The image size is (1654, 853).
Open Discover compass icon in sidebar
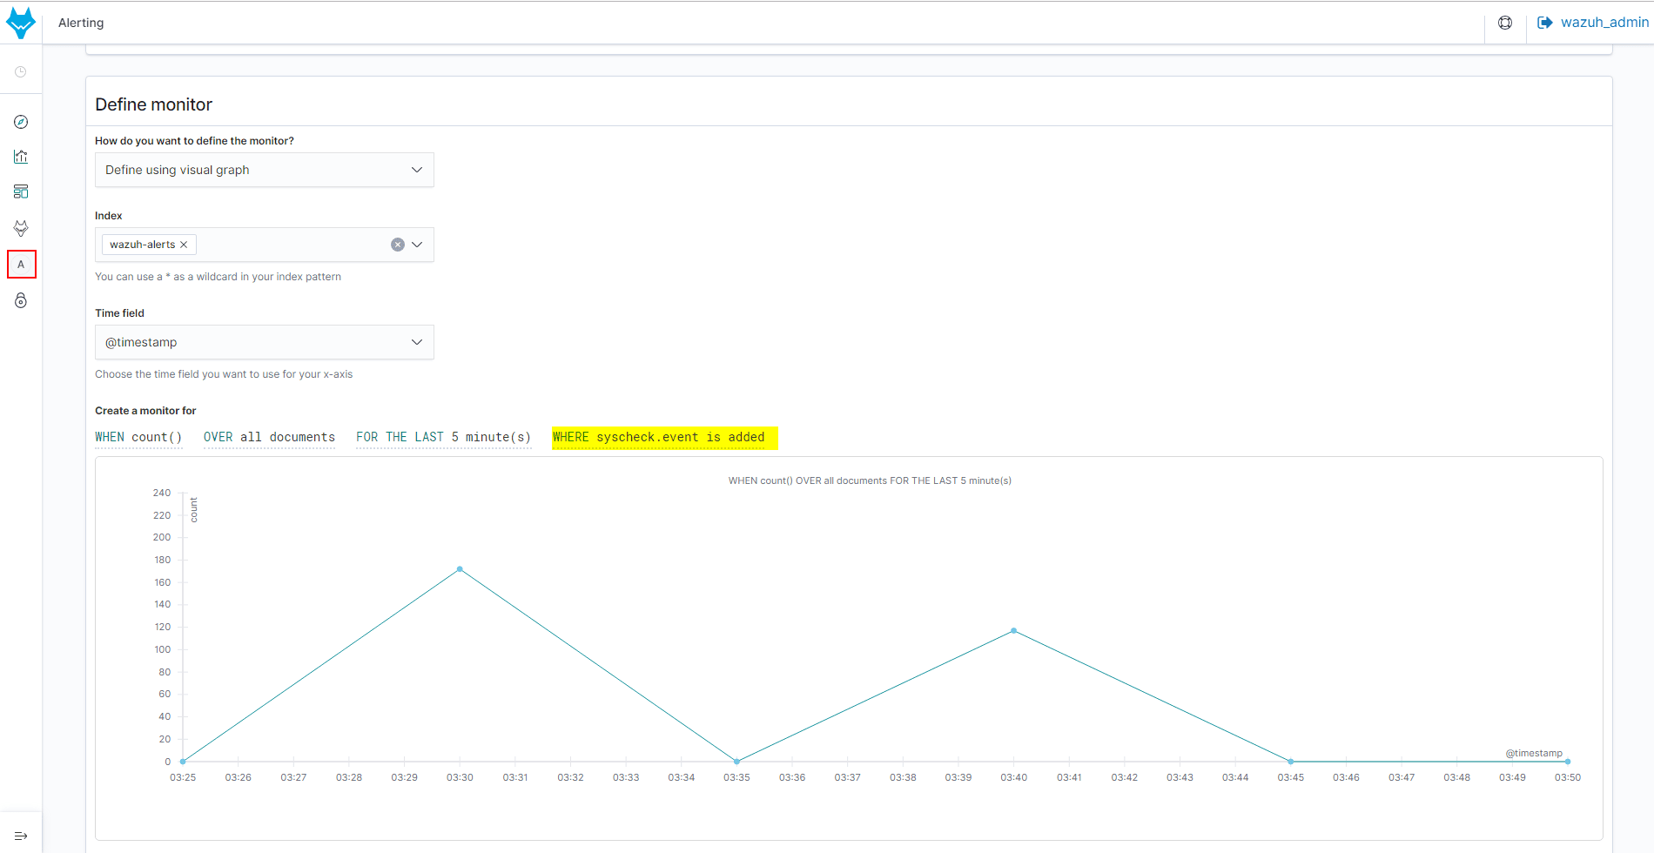point(21,122)
